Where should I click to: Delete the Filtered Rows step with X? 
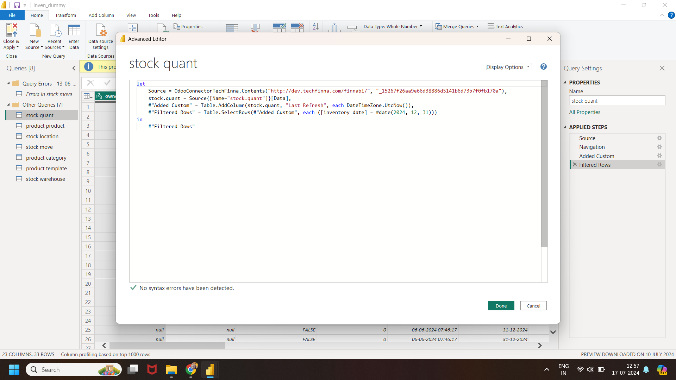pos(575,164)
